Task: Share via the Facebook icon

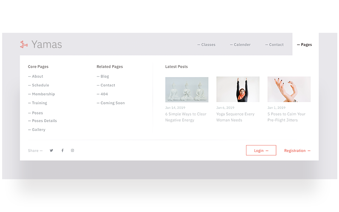Action: pyautogui.click(x=62, y=151)
